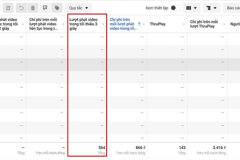Click the blue sort arrow in header
This screenshot has width=240, height=160.
pyautogui.click(x=139, y=24)
